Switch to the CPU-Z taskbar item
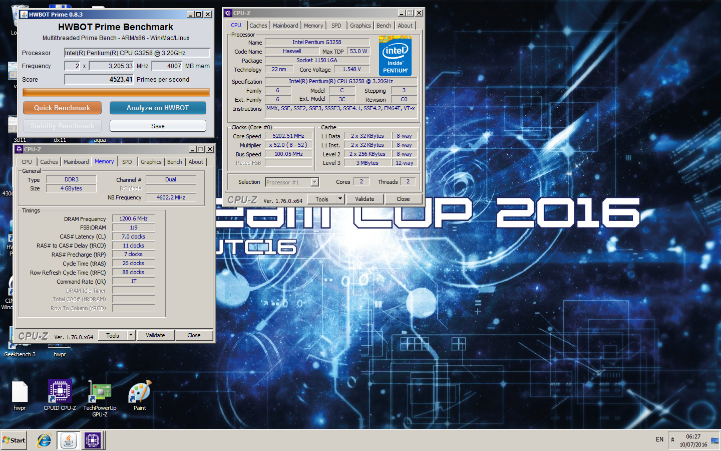Image resolution: width=721 pixels, height=451 pixels. [93, 440]
